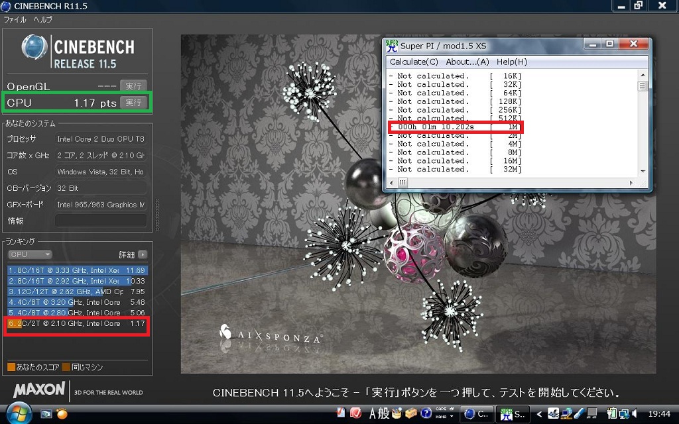This screenshot has width=679, height=424.
Task: Select ranking entry 8C/16T @ 3.33 GHz
Action: pyautogui.click(x=78, y=270)
